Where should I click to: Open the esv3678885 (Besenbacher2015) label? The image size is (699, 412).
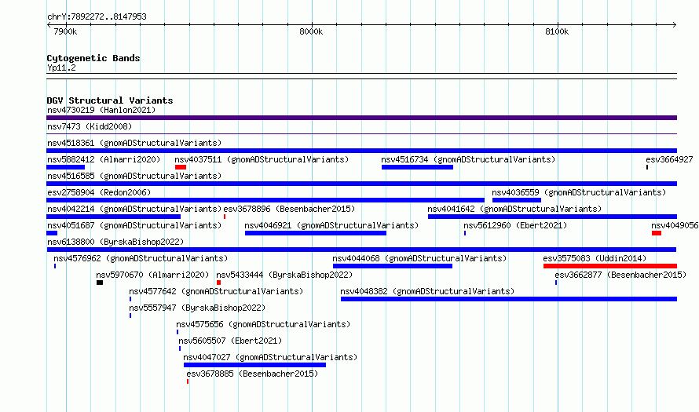pyautogui.click(x=252, y=374)
